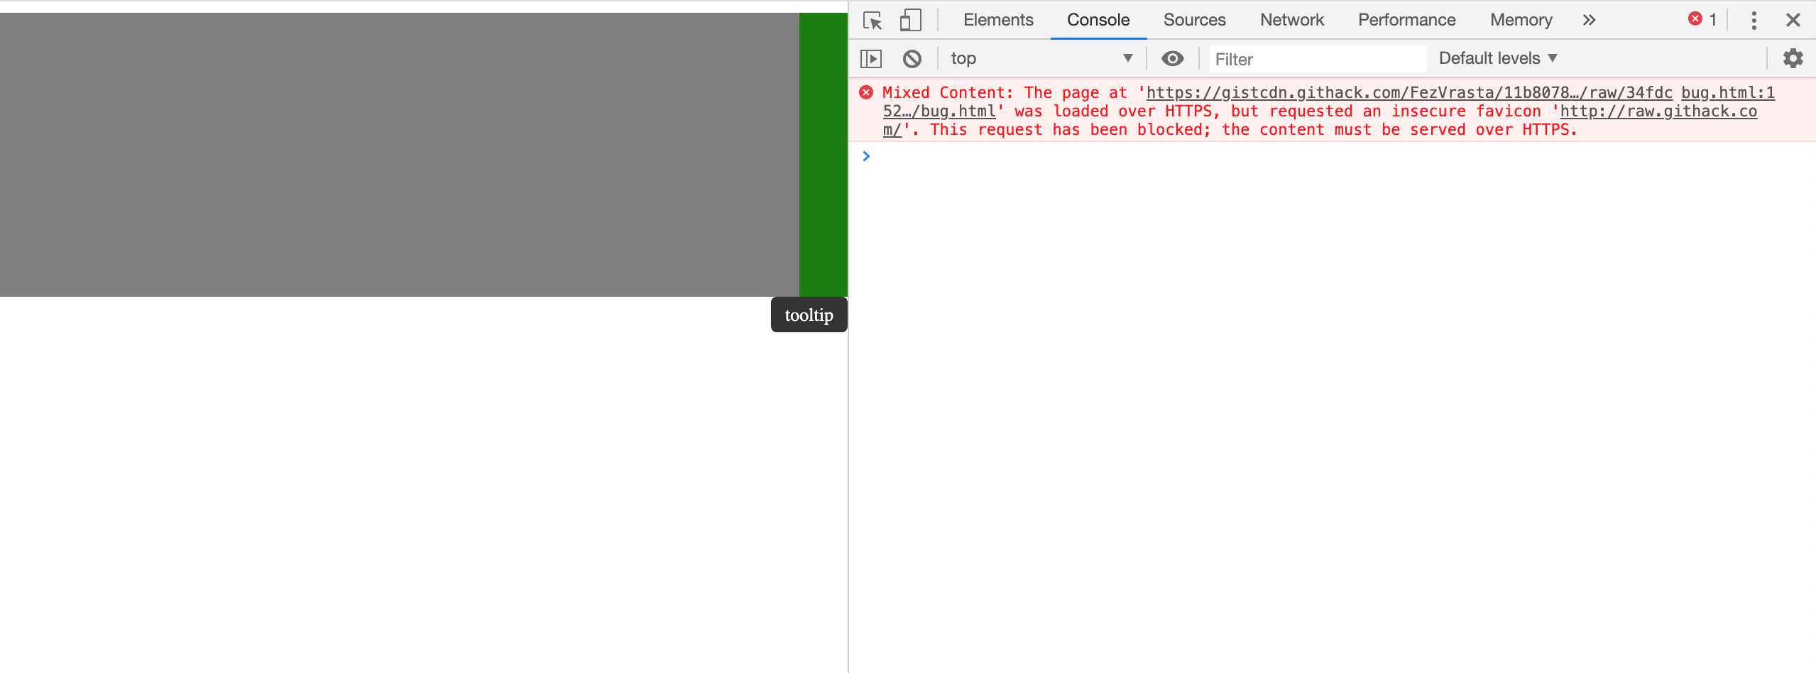Open the bug.html:1 source link
The image size is (1816, 673).
[1728, 92]
